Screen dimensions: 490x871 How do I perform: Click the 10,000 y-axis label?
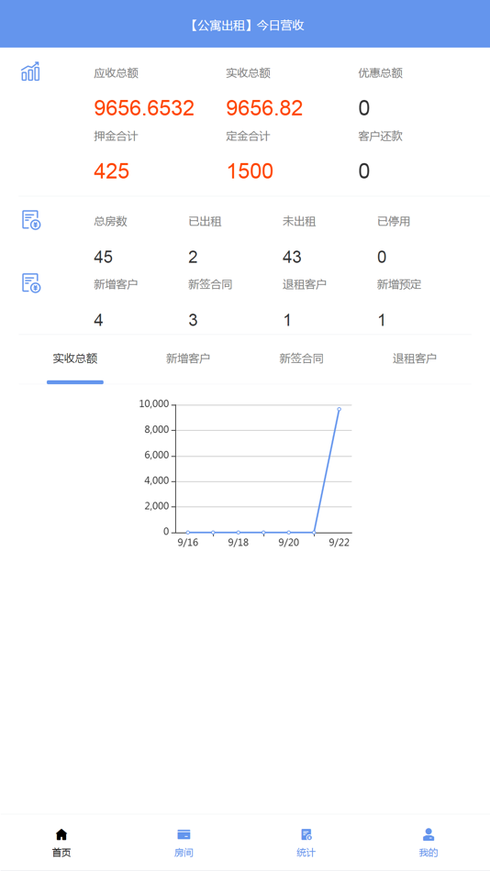(154, 403)
